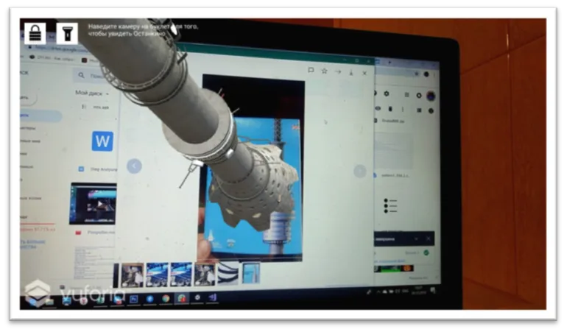The image size is (564, 329).
Task: Open the three-dot more menu in right window
Action: 403,109
